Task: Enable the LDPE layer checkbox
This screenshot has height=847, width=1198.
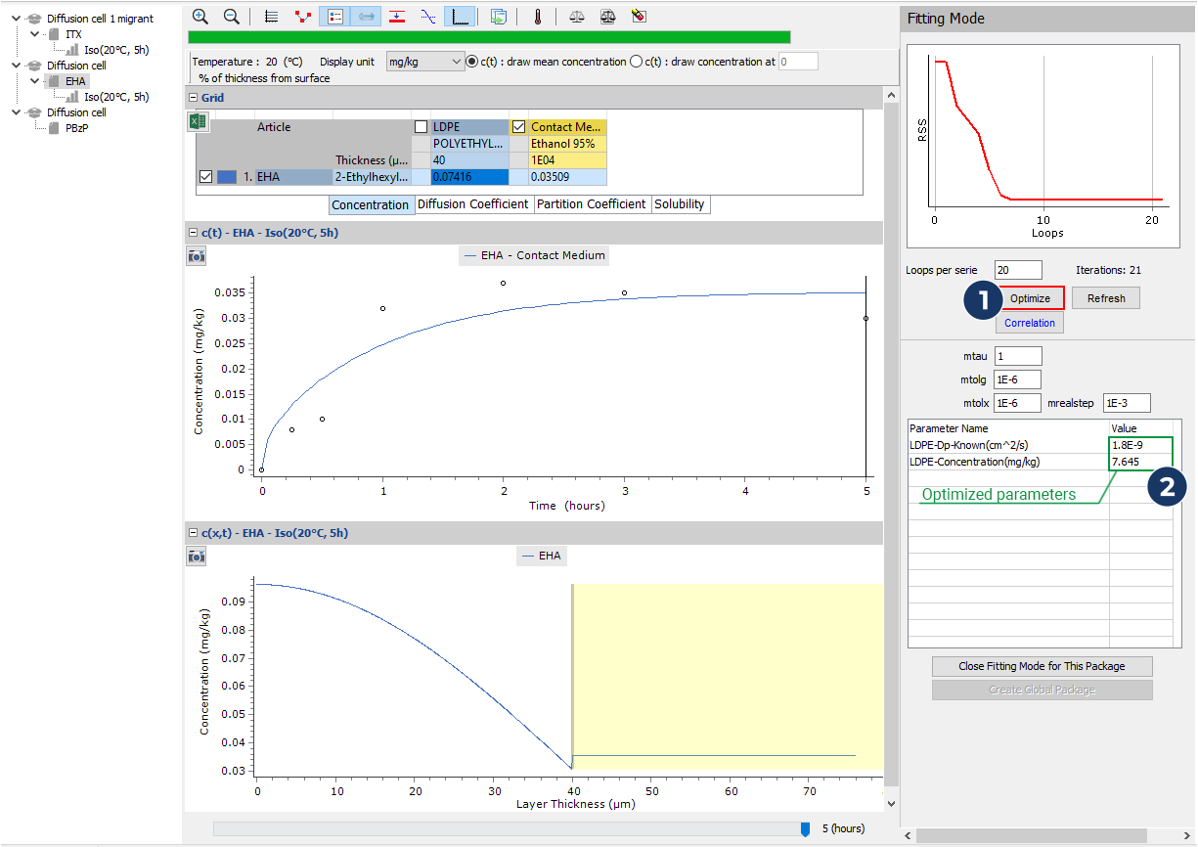Action: (x=421, y=127)
